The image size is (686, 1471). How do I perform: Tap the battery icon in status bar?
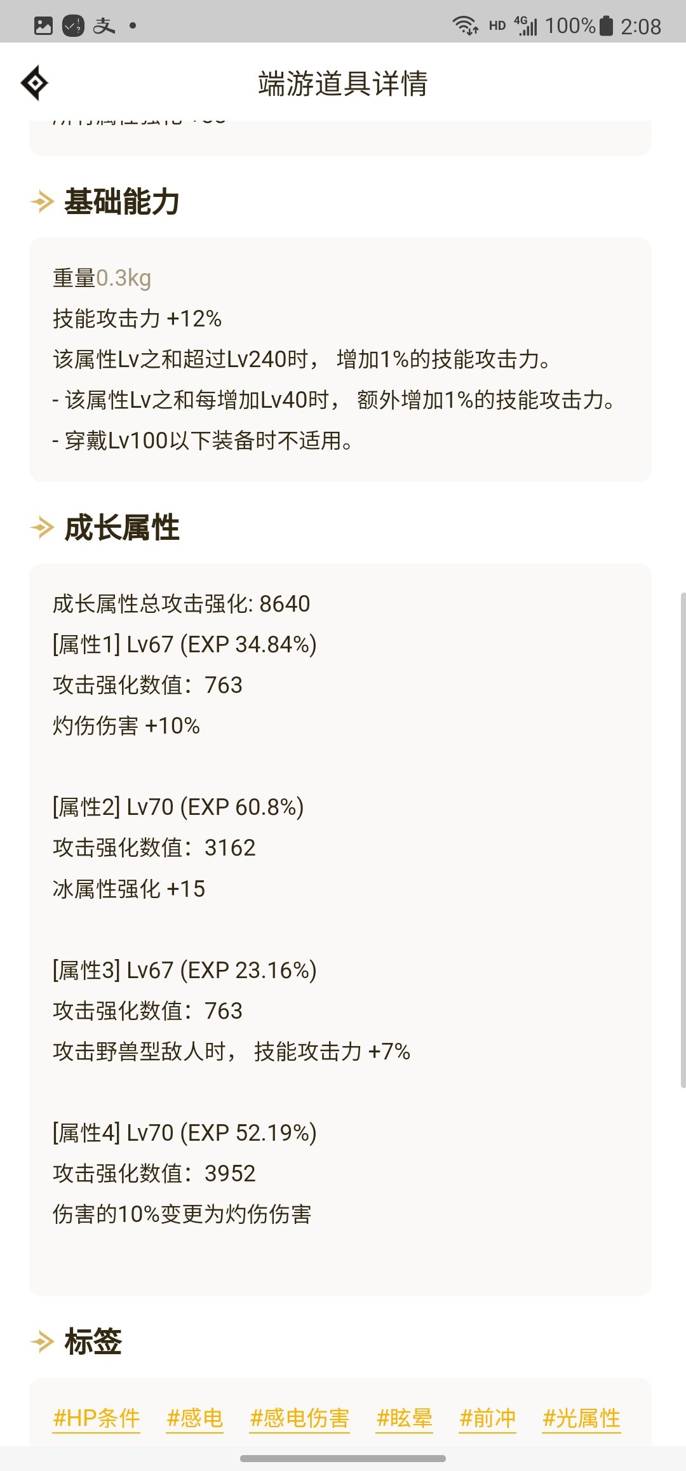coord(606,26)
